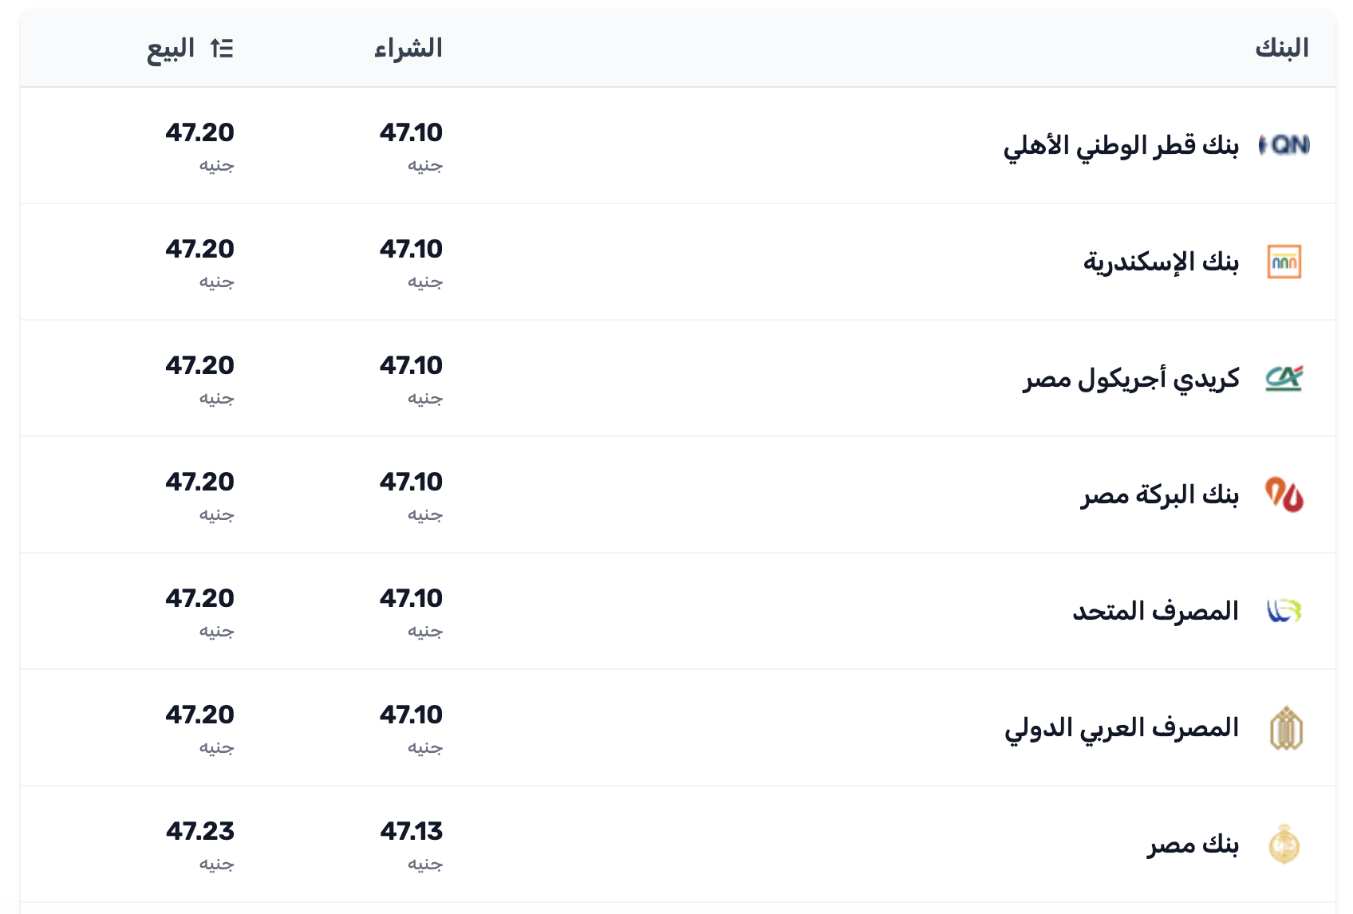Click the Arab International Bank emblem
The width and height of the screenshot is (1353, 914).
(1288, 727)
